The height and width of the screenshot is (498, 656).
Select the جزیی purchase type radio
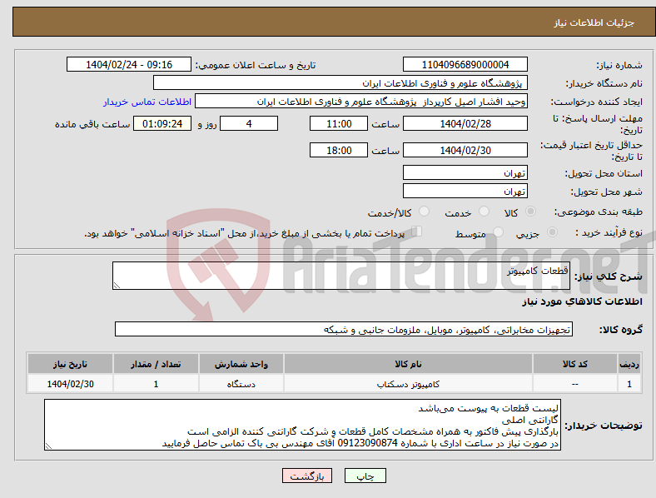[552, 232]
